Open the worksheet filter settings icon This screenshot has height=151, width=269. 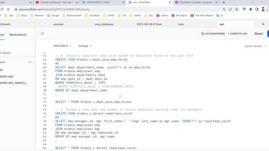click(42, 34)
